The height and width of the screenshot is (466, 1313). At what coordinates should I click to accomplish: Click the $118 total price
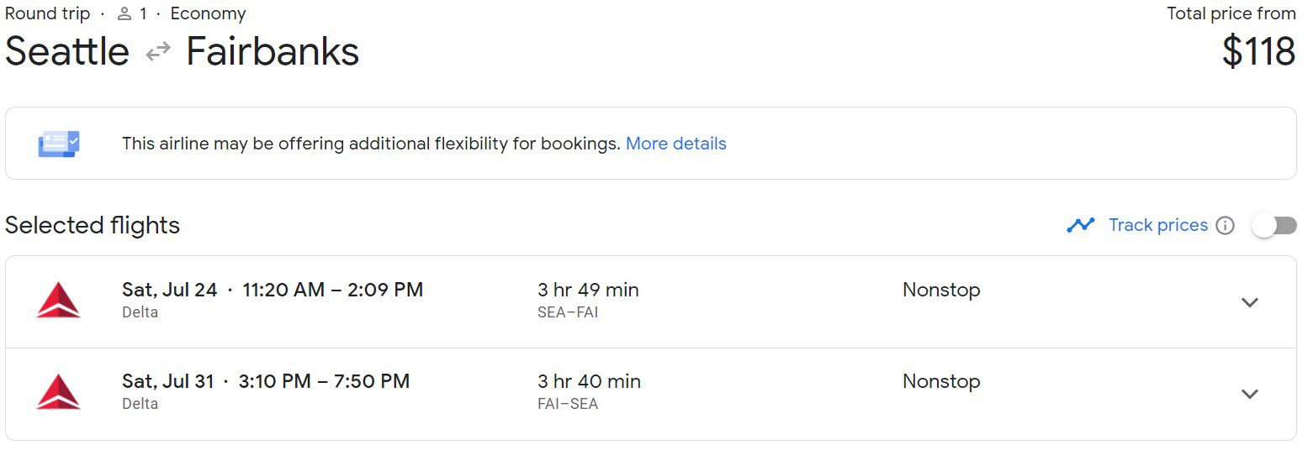(x=1258, y=52)
